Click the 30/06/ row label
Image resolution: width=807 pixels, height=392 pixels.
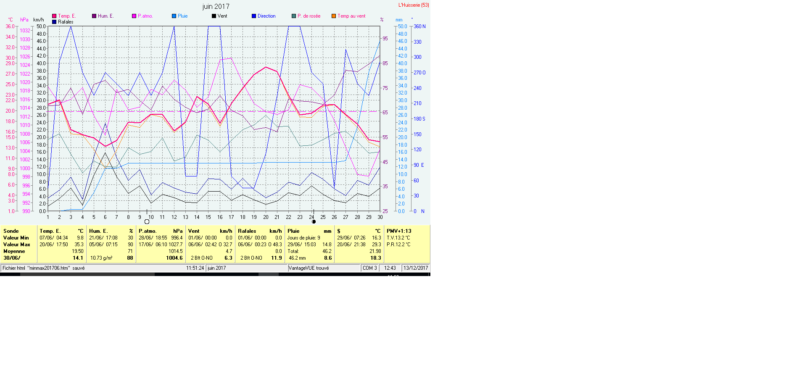pos(12,258)
